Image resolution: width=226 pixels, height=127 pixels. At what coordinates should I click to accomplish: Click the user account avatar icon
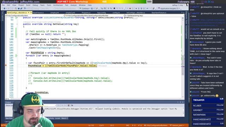click(x=187, y=5)
